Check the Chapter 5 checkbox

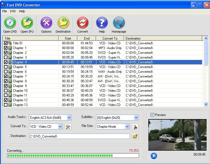click(x=6, y=67)
